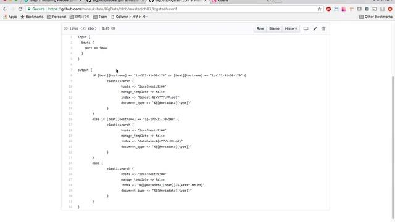Expand the Other Bookmarks folder

(x=376, y=17)
